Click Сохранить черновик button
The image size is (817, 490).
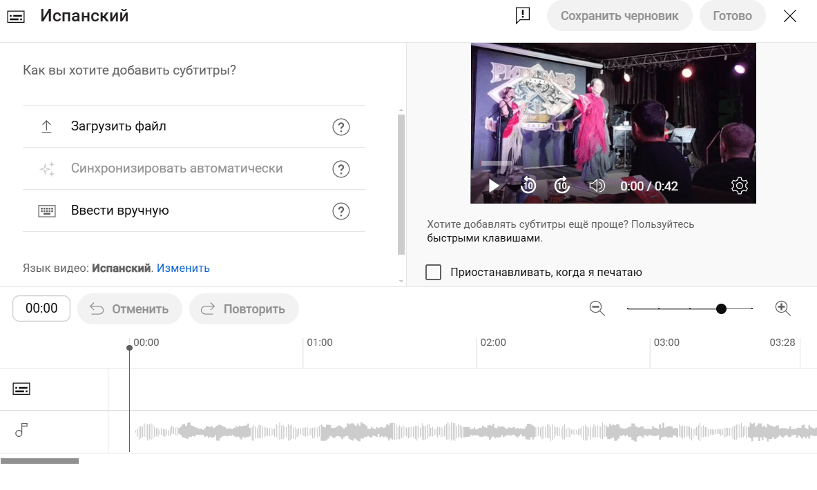[x=619, y=16]
